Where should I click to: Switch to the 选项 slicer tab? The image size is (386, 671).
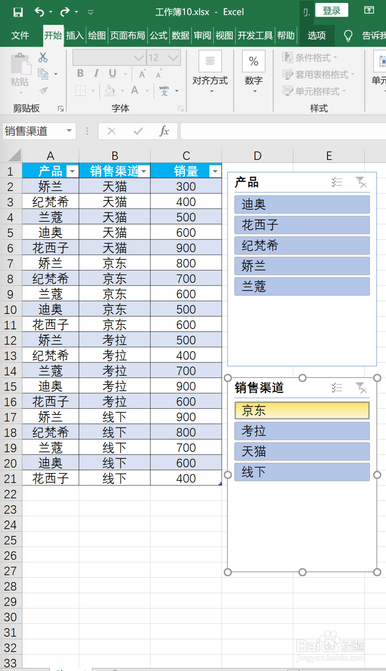click(317, 35)
